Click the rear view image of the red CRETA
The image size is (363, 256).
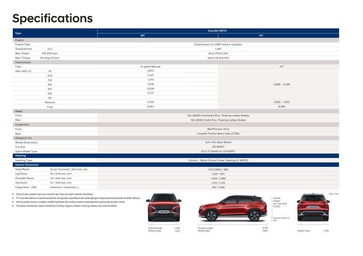click(313, 207)
